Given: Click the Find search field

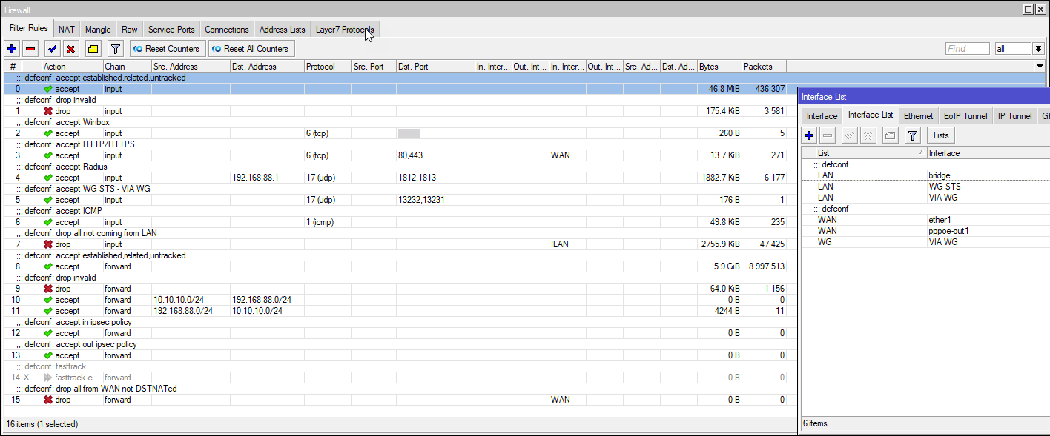Looking at the screenshot, I should [x=968, y=49].
